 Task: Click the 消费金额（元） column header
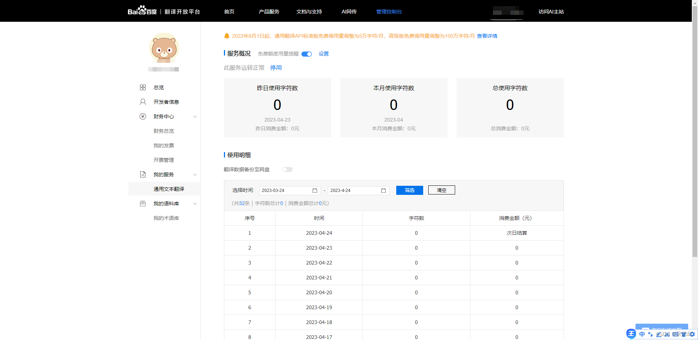pyautogui.click(x=517, y=218)
